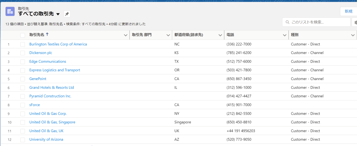Click the IL billing state cell
This screenshot has height=146, width=357.
click(x=176, y=87)
